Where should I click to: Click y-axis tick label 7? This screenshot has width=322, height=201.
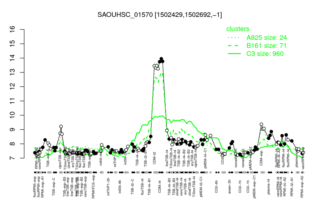pyautogui.click(x=12, y=158)
